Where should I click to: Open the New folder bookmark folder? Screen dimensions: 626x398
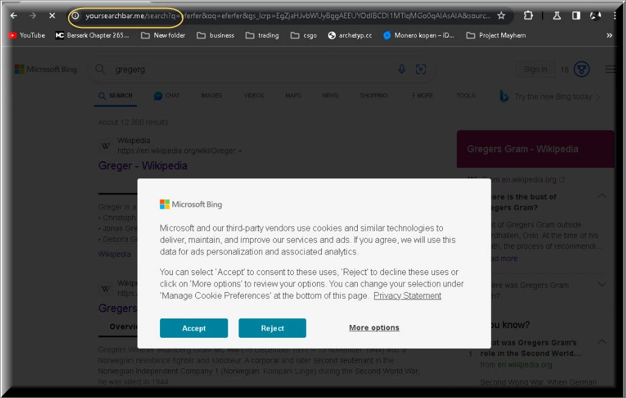[163, 35]
